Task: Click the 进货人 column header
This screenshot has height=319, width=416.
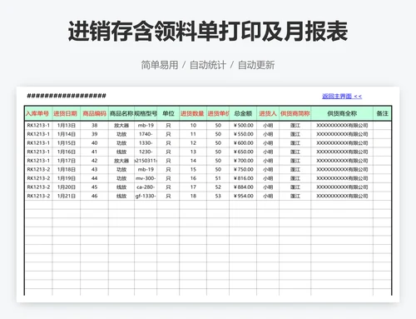Action: pyautogui.click(x=268, y=113)
